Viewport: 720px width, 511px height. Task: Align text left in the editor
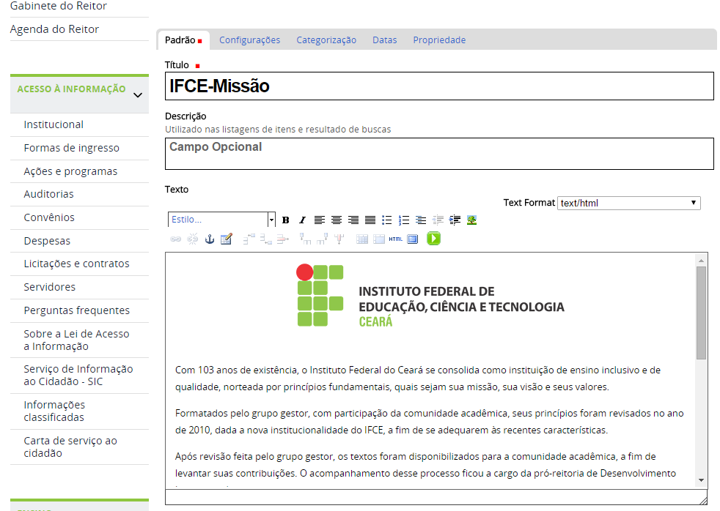(x=319, y=220)
